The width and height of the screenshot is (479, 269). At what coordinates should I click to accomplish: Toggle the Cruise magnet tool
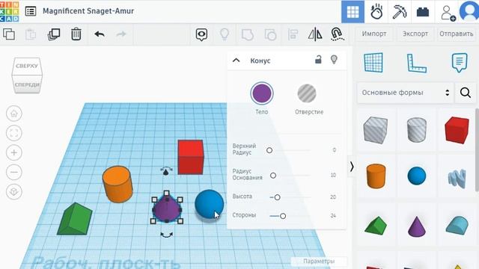[337, 34]
